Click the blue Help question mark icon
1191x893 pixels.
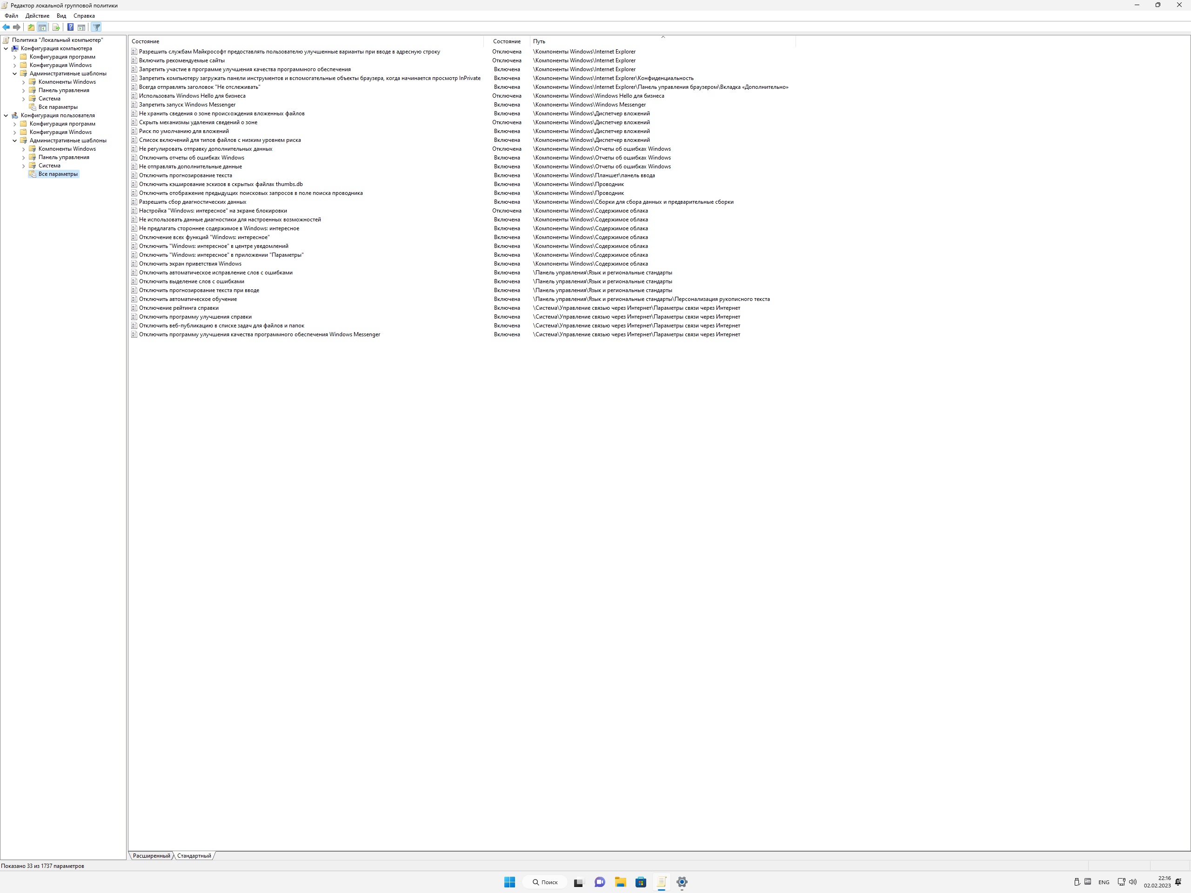pyautogui.click(x=70, y=27)
